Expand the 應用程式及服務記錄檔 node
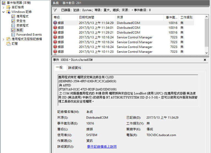 (x=4, y=39)
